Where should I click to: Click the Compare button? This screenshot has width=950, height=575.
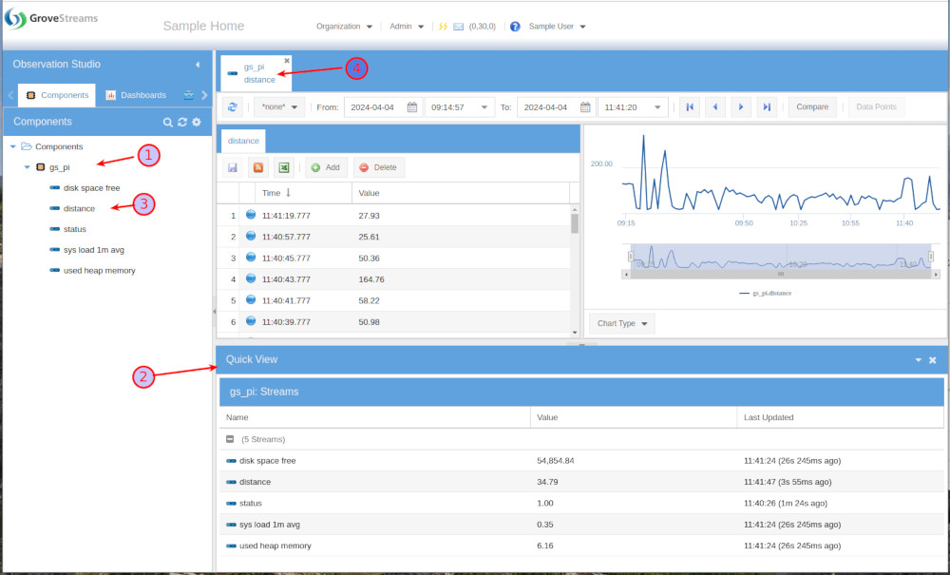coord(812,106)
